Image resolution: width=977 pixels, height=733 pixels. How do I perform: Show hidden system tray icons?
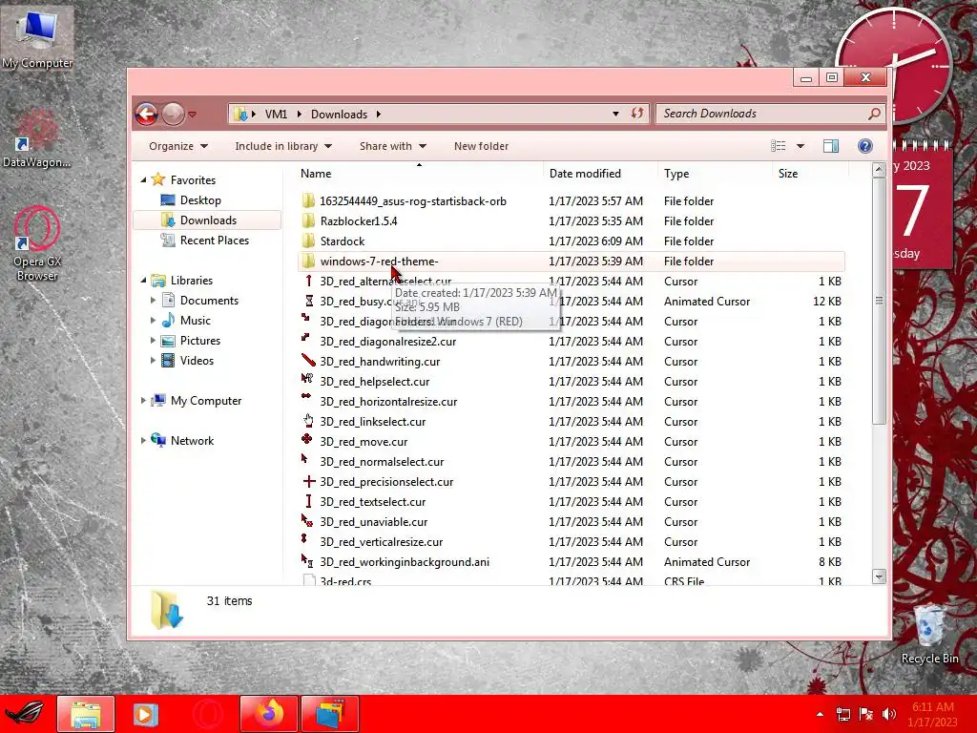pos(820,714)
